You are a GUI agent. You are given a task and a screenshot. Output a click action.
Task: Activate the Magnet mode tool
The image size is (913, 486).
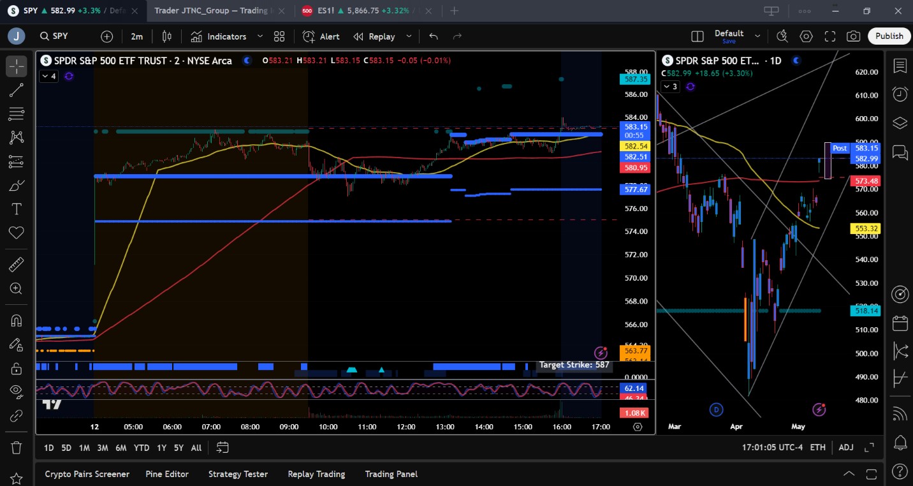[x=16, y=320]
